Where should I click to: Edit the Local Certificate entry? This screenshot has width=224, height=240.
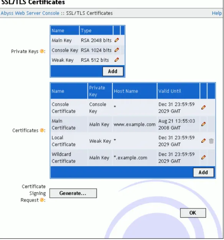click(x=203, y=140)
